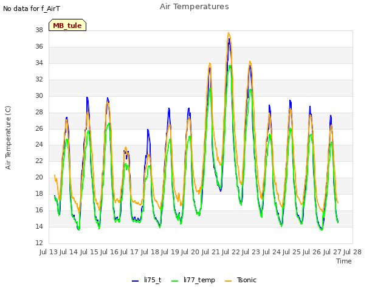
Task: Toggle the Tsonic legend entry
Action: click(x=241, y=280)
